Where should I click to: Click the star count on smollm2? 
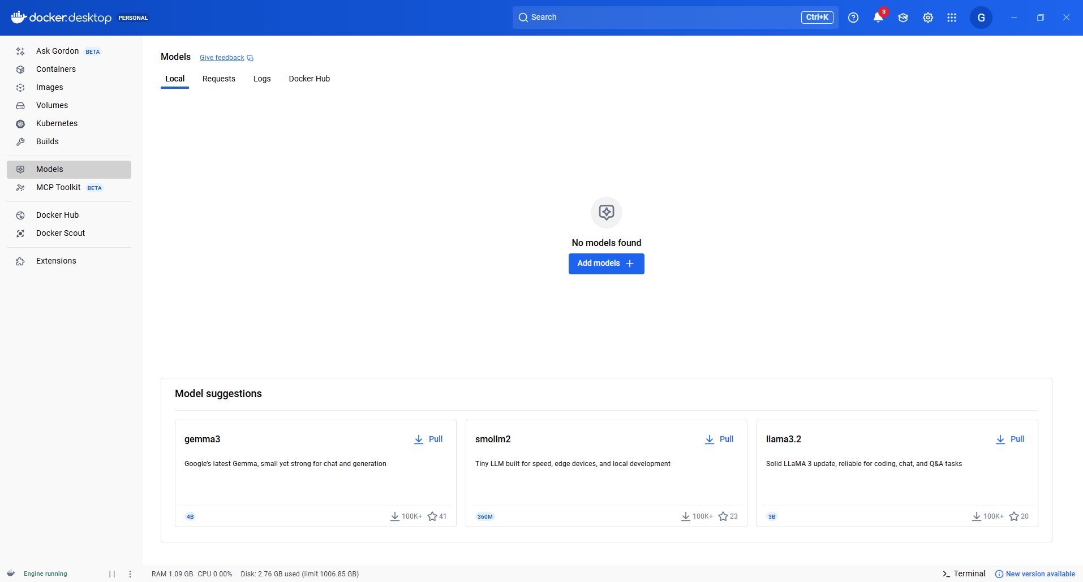click(x=728, y=516)
